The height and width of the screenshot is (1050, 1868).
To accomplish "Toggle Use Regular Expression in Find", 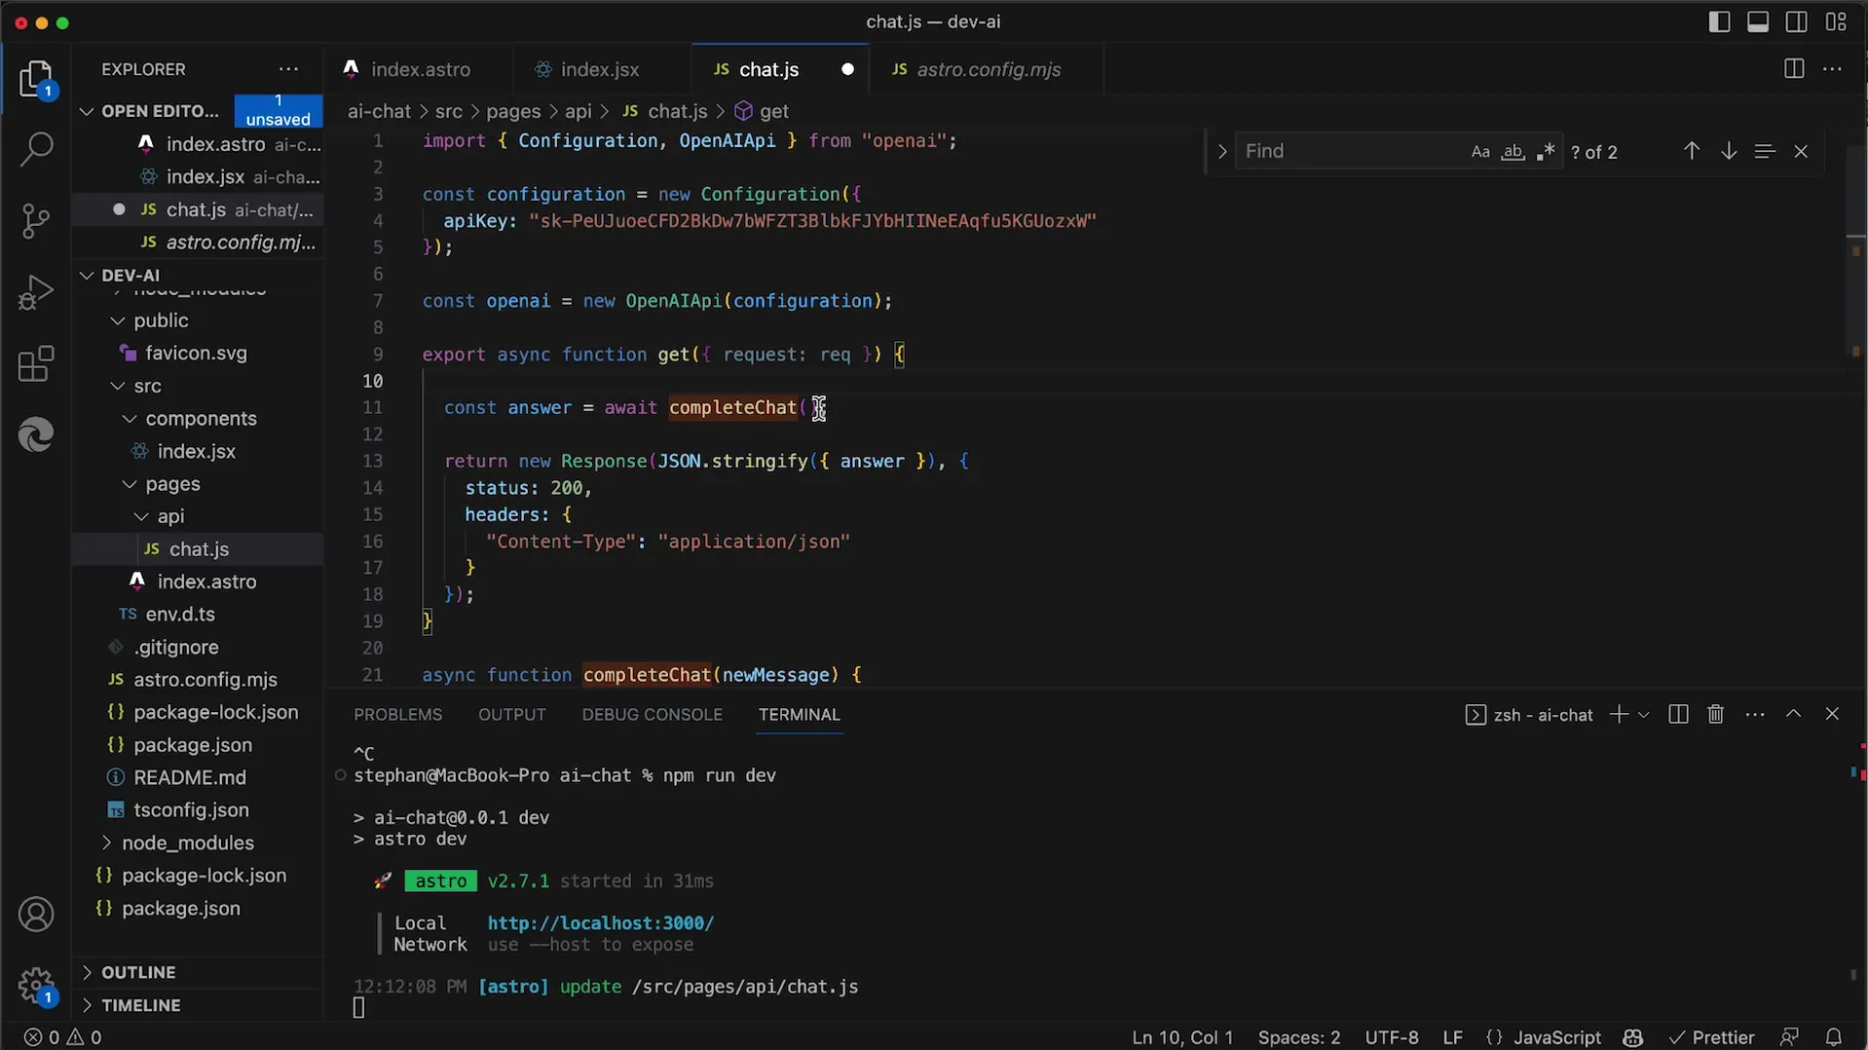I will point(1545,152).
